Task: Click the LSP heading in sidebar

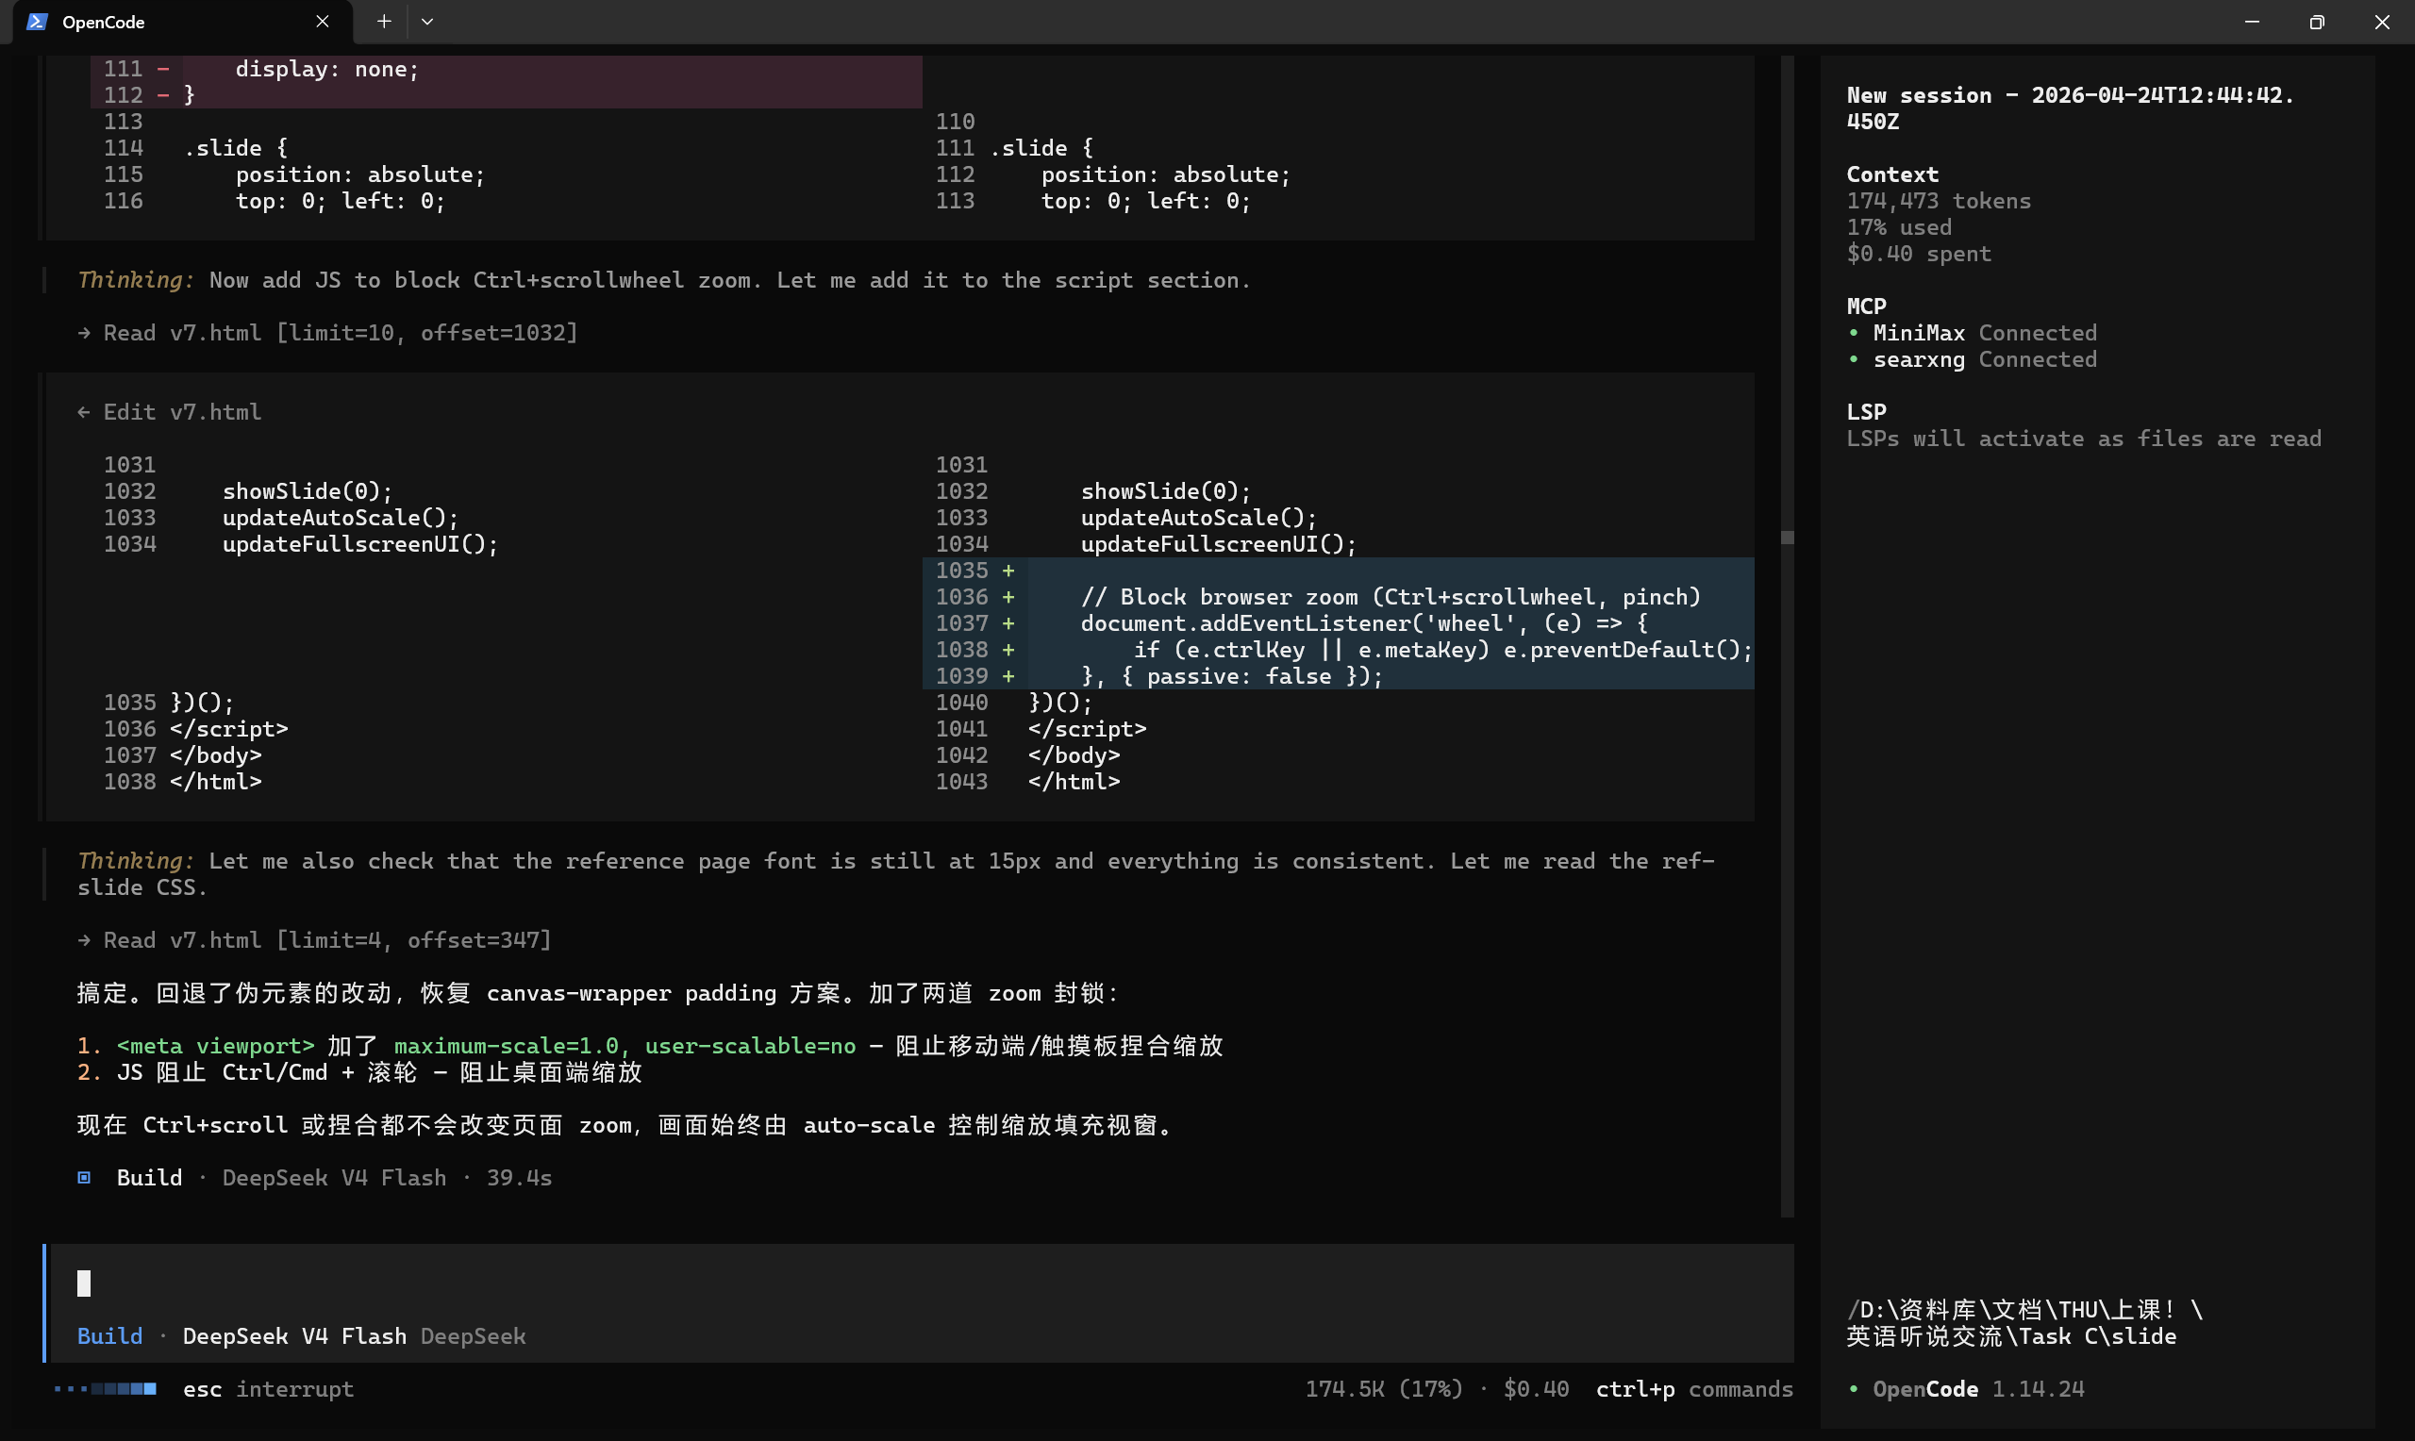Action: point(1866,412)
